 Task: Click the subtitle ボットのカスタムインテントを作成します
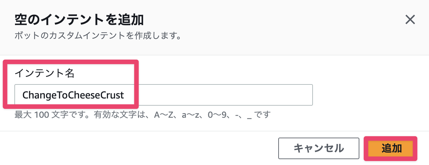tap(98, 36)
